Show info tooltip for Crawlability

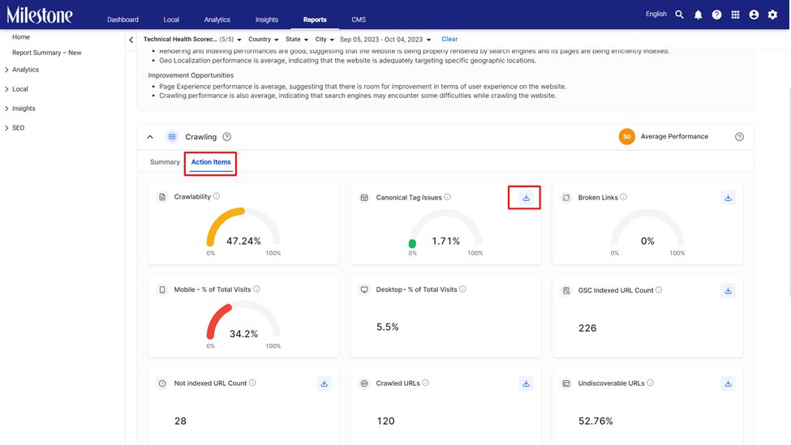(x=217, y=196)
